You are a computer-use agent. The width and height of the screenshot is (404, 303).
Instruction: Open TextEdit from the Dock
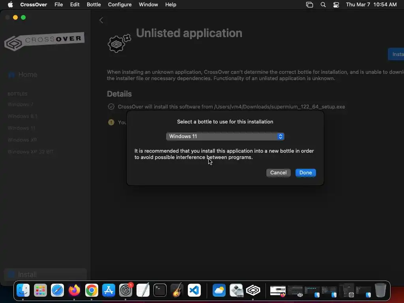143,290
